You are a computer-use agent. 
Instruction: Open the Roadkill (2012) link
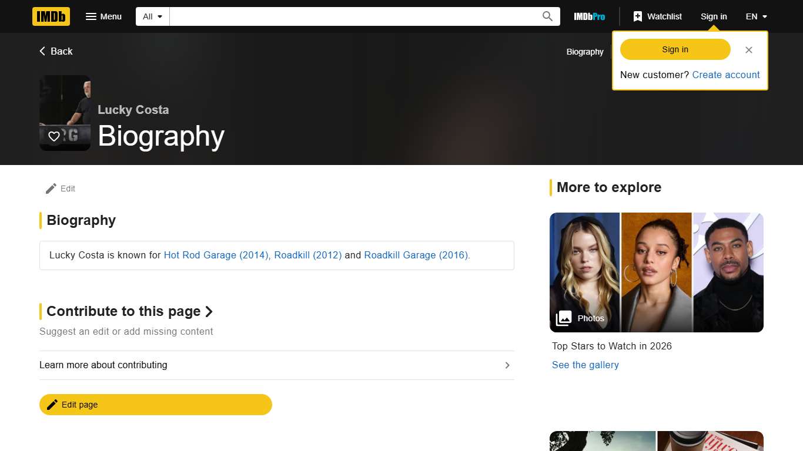[x=307, y=255]
